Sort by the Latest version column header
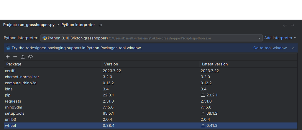Viewport: 302px width, 130px height. (249, 64)
